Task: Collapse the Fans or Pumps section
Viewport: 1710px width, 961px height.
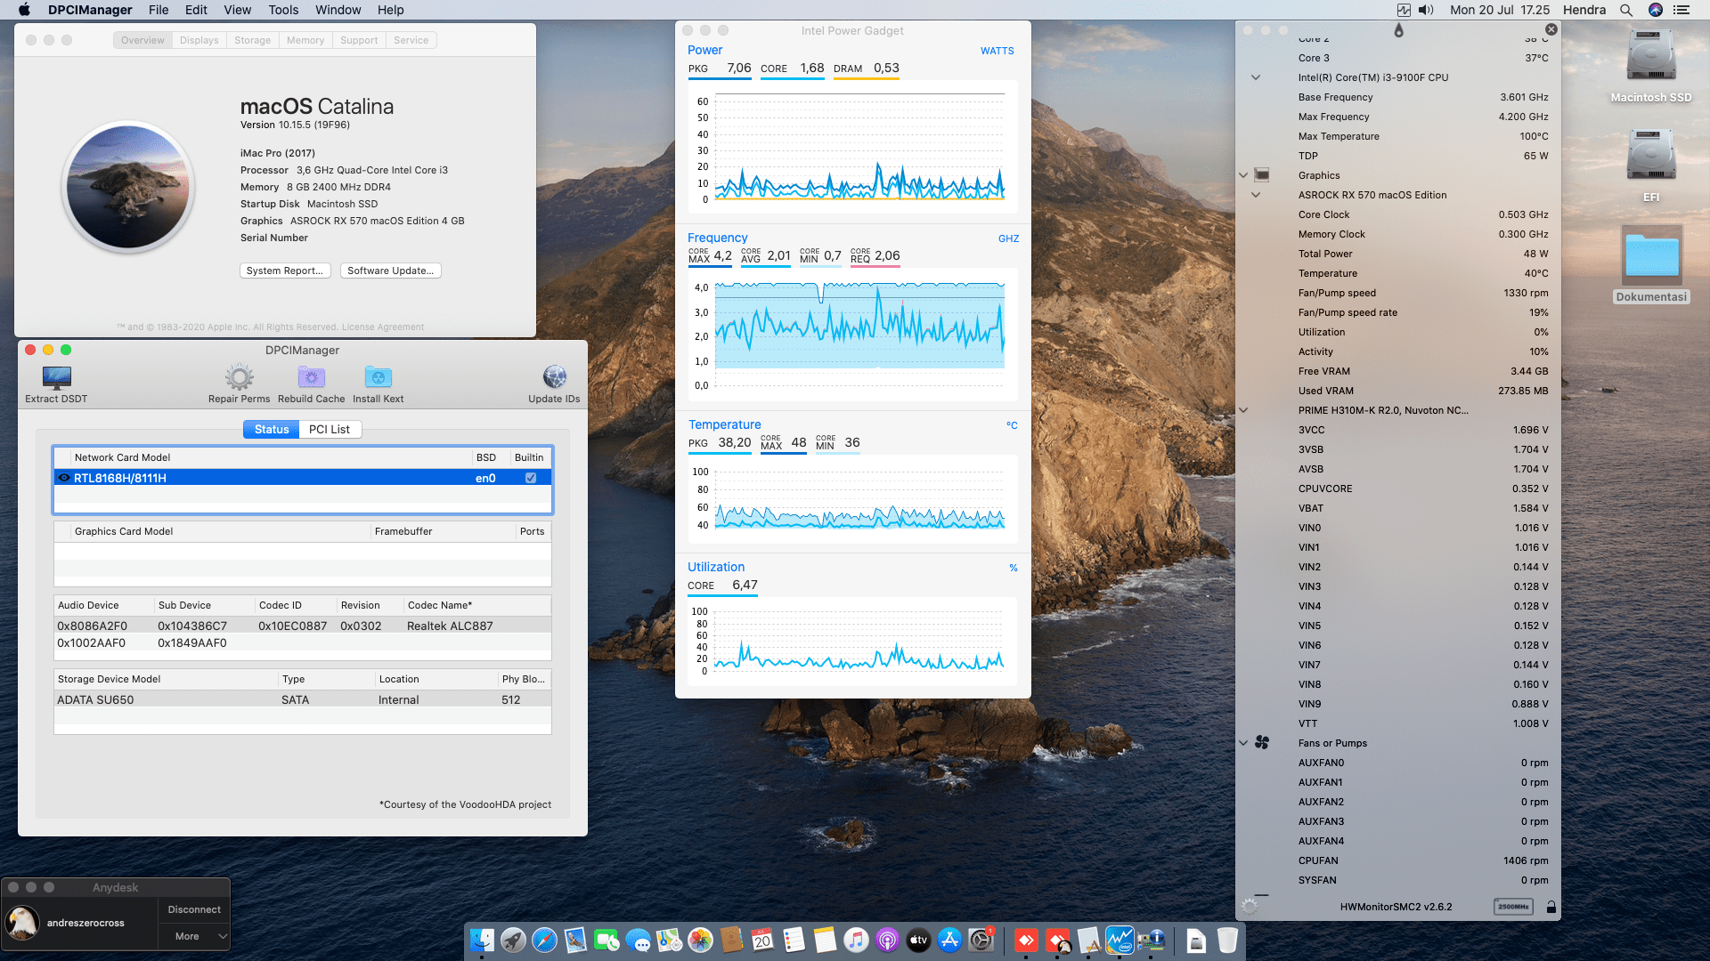Action: pos(1243,743)
